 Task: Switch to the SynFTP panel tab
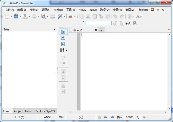click(51, 111)
